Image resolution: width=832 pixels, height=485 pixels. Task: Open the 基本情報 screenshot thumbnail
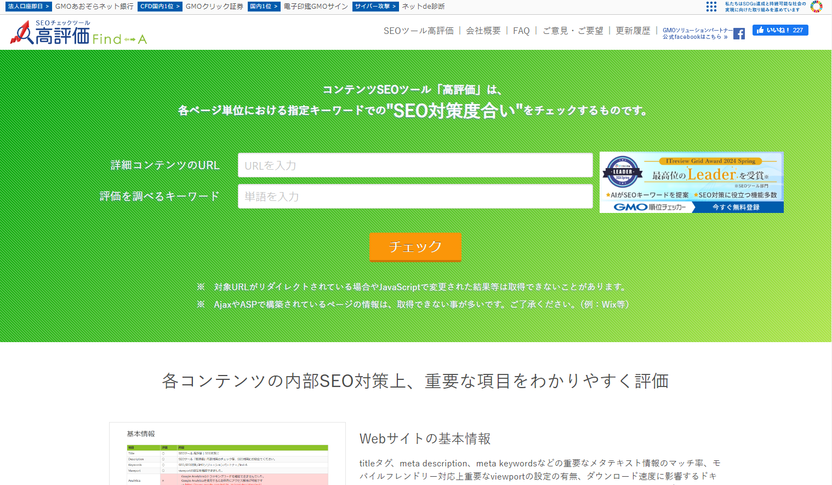(x=227, y=454)
